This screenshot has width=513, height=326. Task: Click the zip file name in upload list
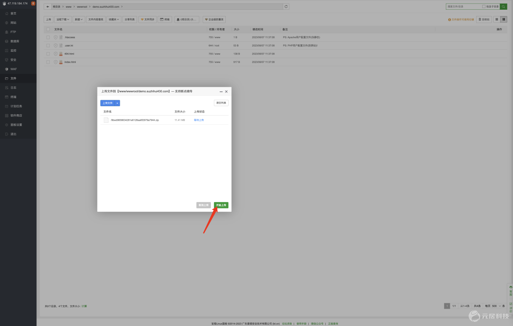click(x=135, y=120)
